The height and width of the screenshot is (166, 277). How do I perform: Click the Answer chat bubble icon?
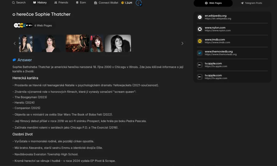coord(14,60)
